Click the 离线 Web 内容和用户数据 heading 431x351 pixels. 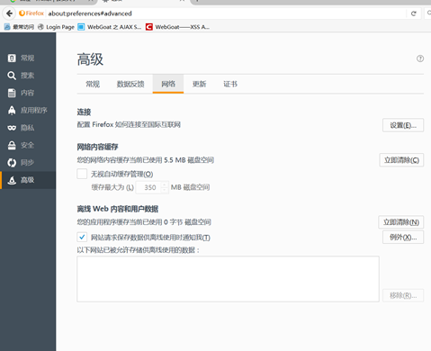point(118,209)
